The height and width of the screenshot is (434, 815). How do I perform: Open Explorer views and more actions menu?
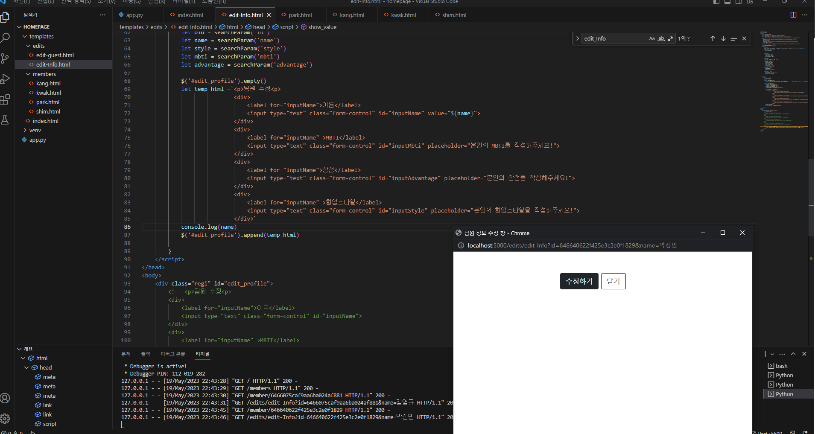102,15
